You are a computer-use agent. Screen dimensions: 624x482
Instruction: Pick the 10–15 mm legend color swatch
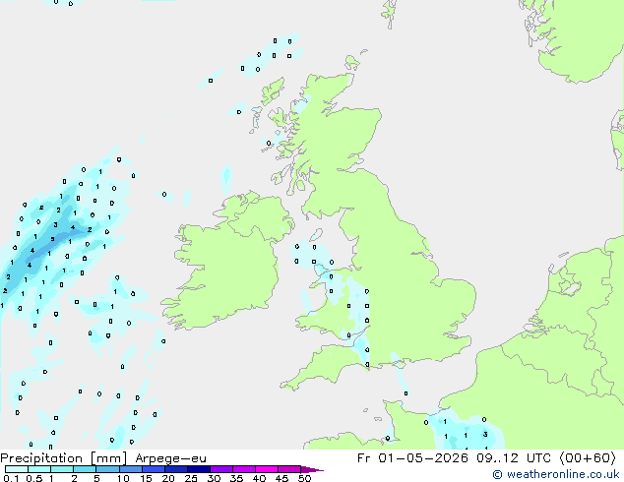pos(131,469)
